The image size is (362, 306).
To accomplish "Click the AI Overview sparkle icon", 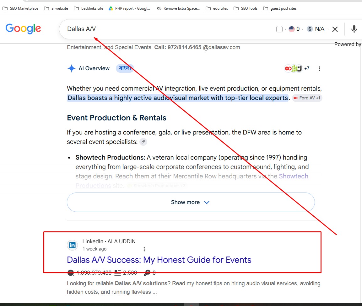I will [72, 68].
